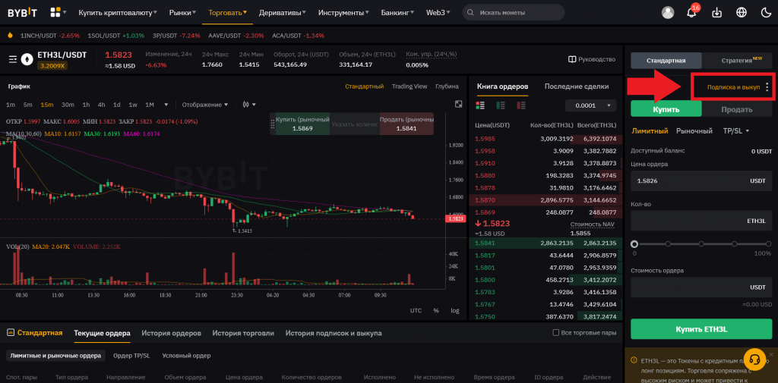Open the notifications bell icon

pyautogui.click(x=692, y=12)
